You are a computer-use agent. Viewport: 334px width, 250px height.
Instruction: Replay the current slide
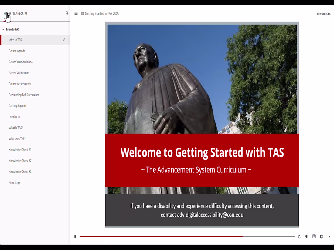(299, 236)
